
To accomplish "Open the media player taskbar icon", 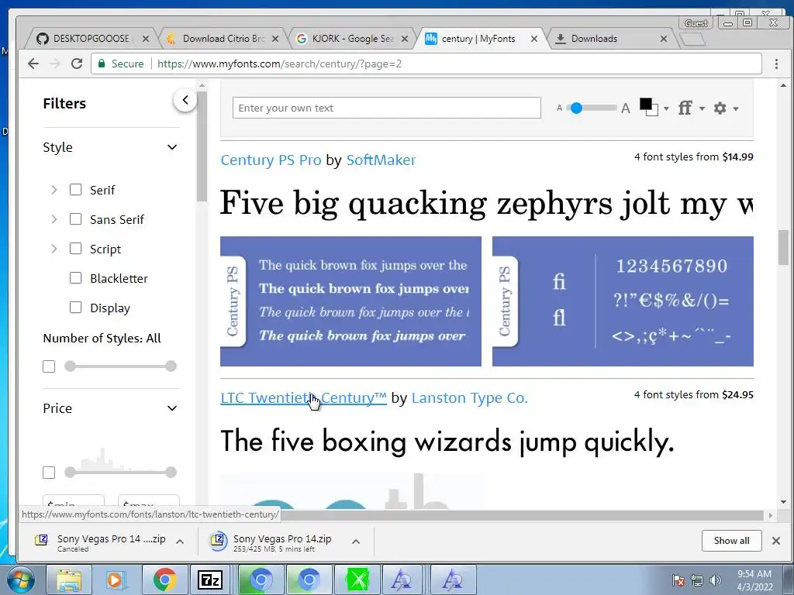I will coord(115,580).
